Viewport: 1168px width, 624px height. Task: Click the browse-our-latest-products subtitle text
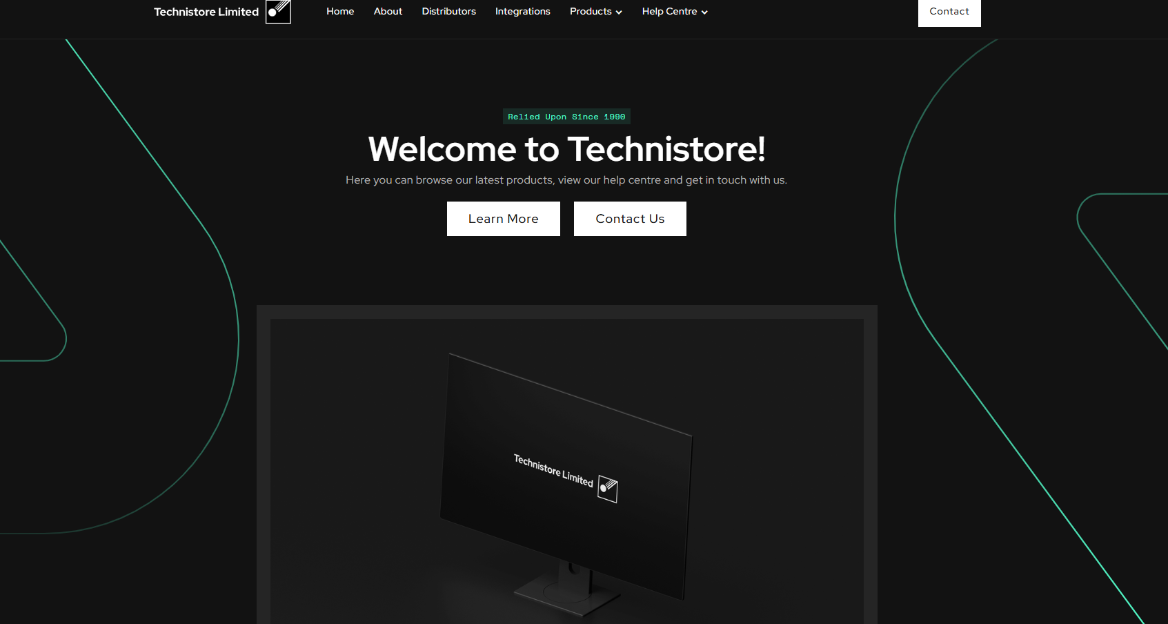coord(566,180)
